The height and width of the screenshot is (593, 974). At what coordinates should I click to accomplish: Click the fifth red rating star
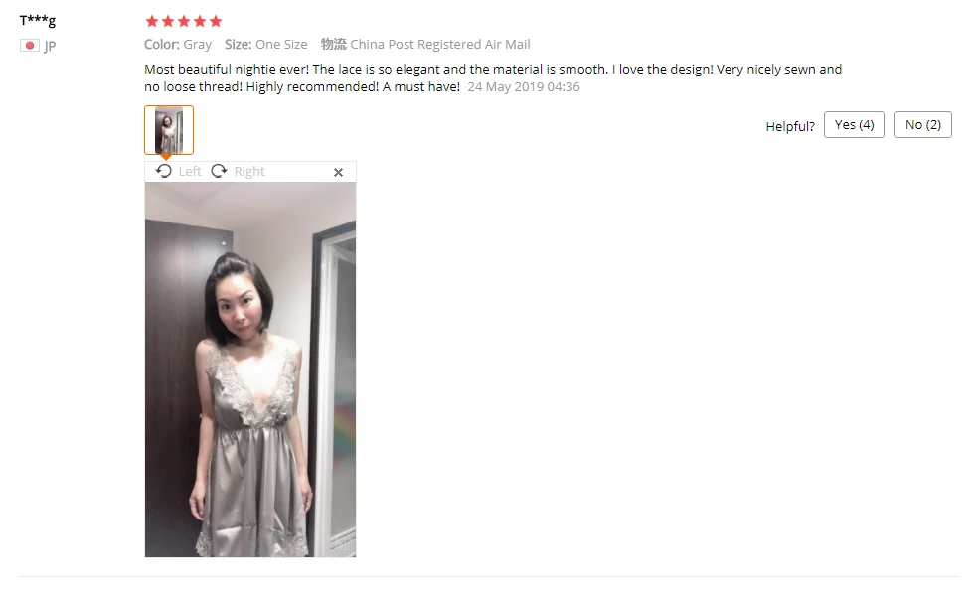pos(216,22)
